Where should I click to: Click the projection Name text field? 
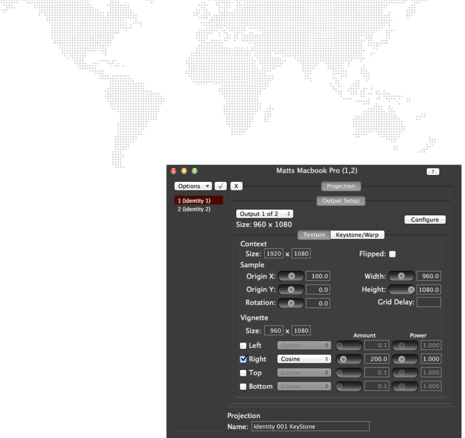click(310, 426)
